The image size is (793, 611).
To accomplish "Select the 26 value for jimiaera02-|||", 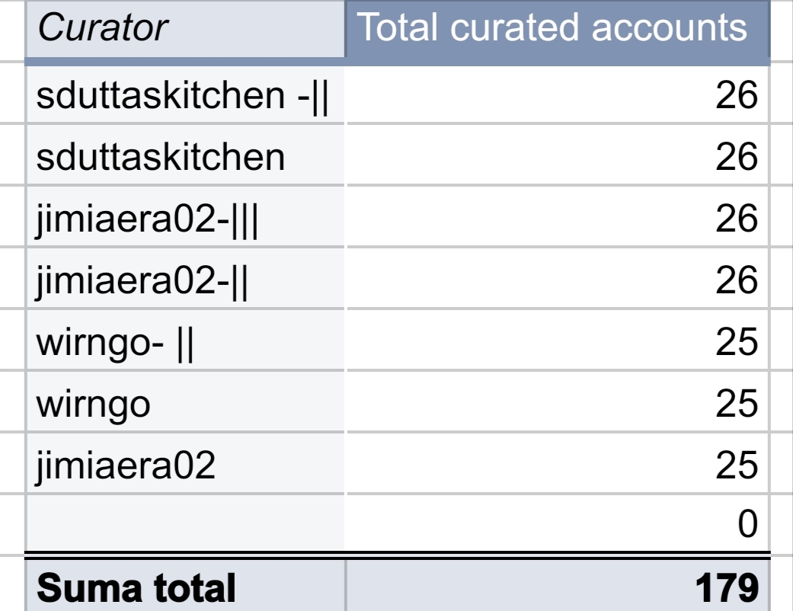I will pos(558,218).
